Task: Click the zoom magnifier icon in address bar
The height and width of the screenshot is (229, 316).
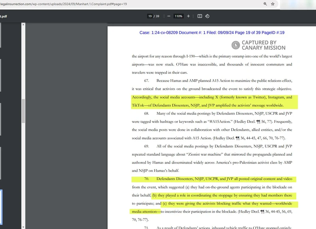Action: (x=265, y=4)
